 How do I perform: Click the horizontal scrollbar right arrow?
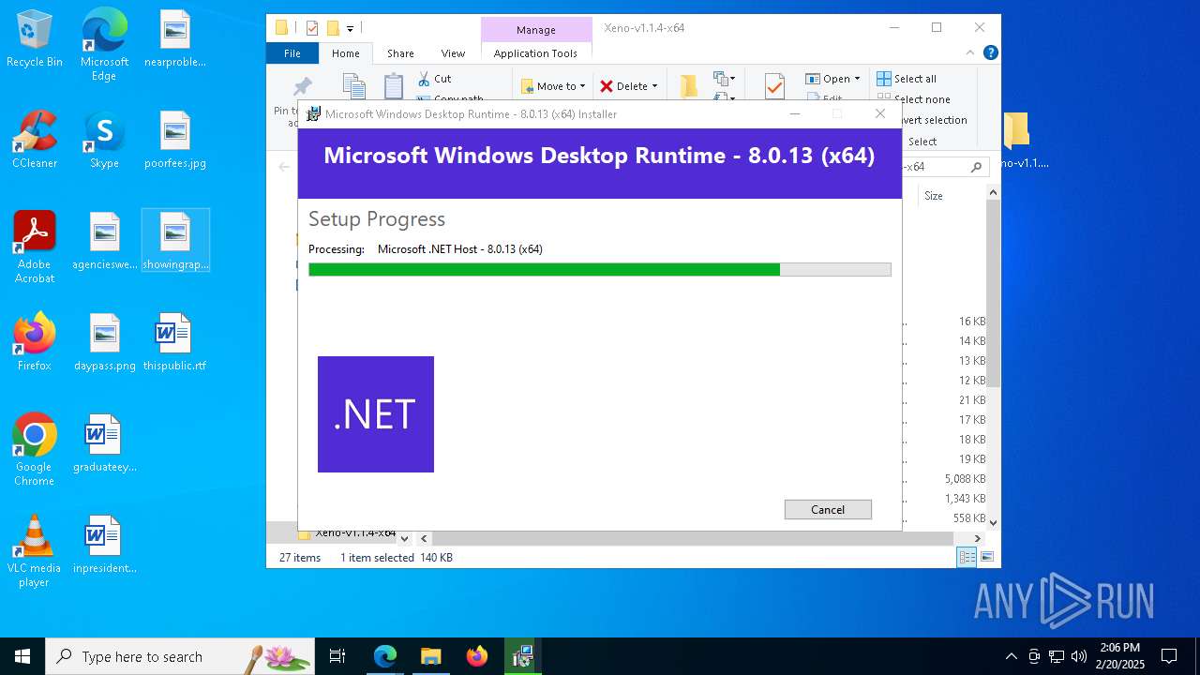977,538
